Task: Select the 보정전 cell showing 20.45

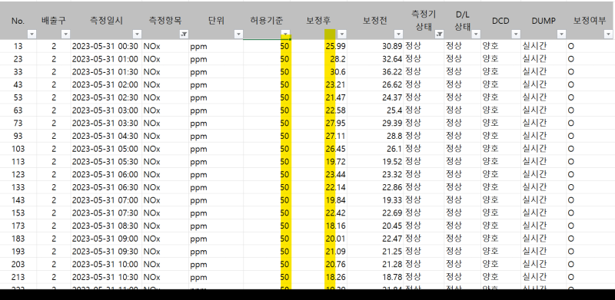Action: (375, 226)
